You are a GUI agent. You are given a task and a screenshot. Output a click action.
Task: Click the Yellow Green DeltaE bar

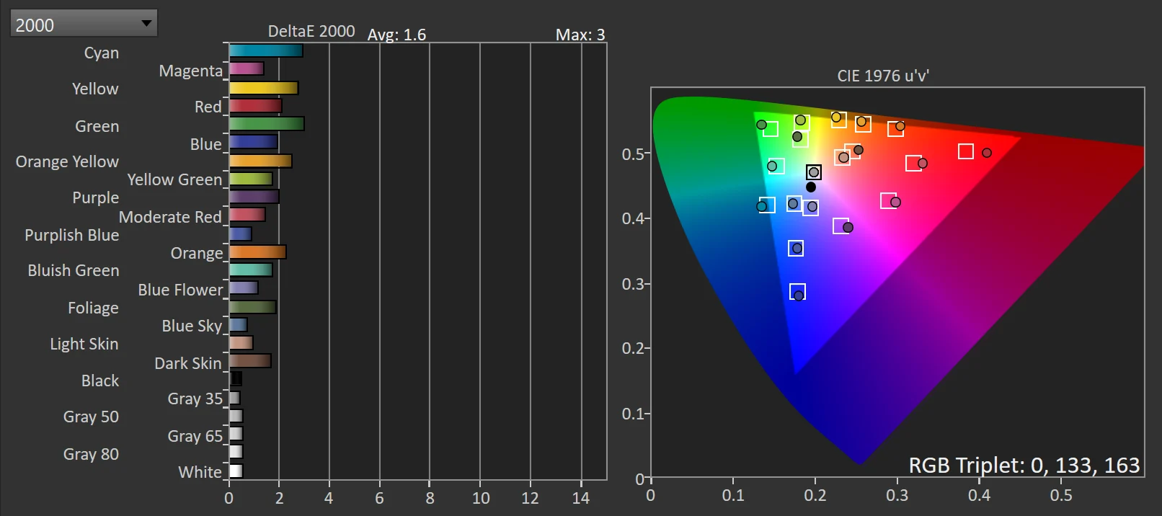point(250,179)
